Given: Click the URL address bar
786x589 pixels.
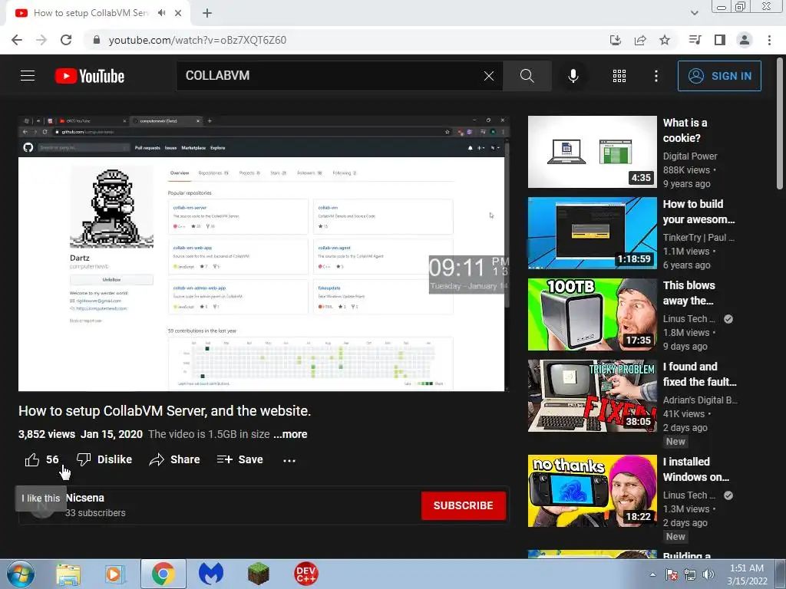Looking at the screenshot, I should (346, 40).
